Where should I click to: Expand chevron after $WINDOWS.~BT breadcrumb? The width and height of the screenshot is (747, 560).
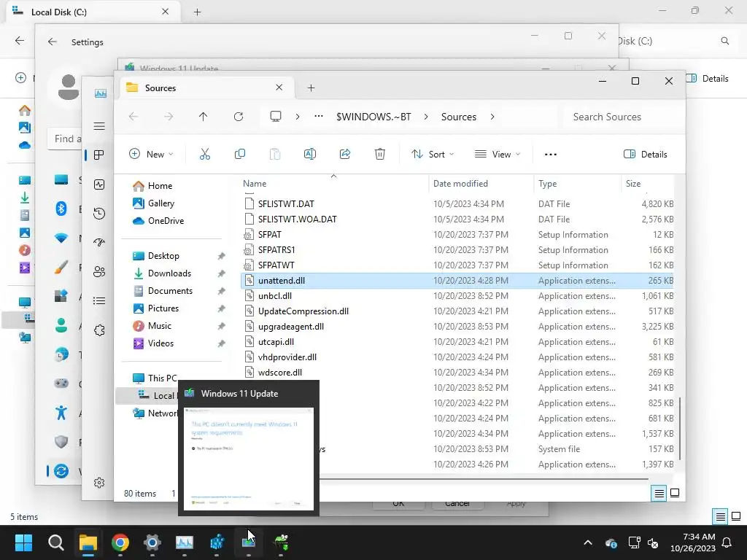[x=426, y=117]
